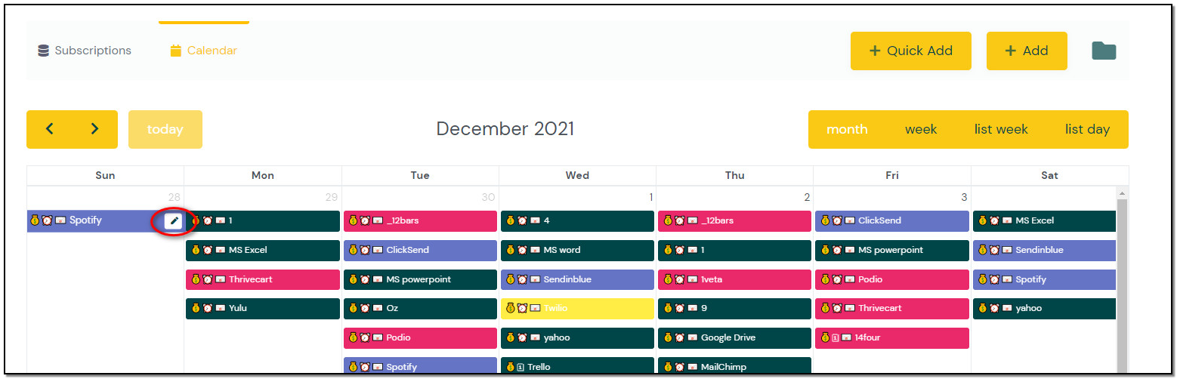
Task: Open the Trello event
Action: 577,366
